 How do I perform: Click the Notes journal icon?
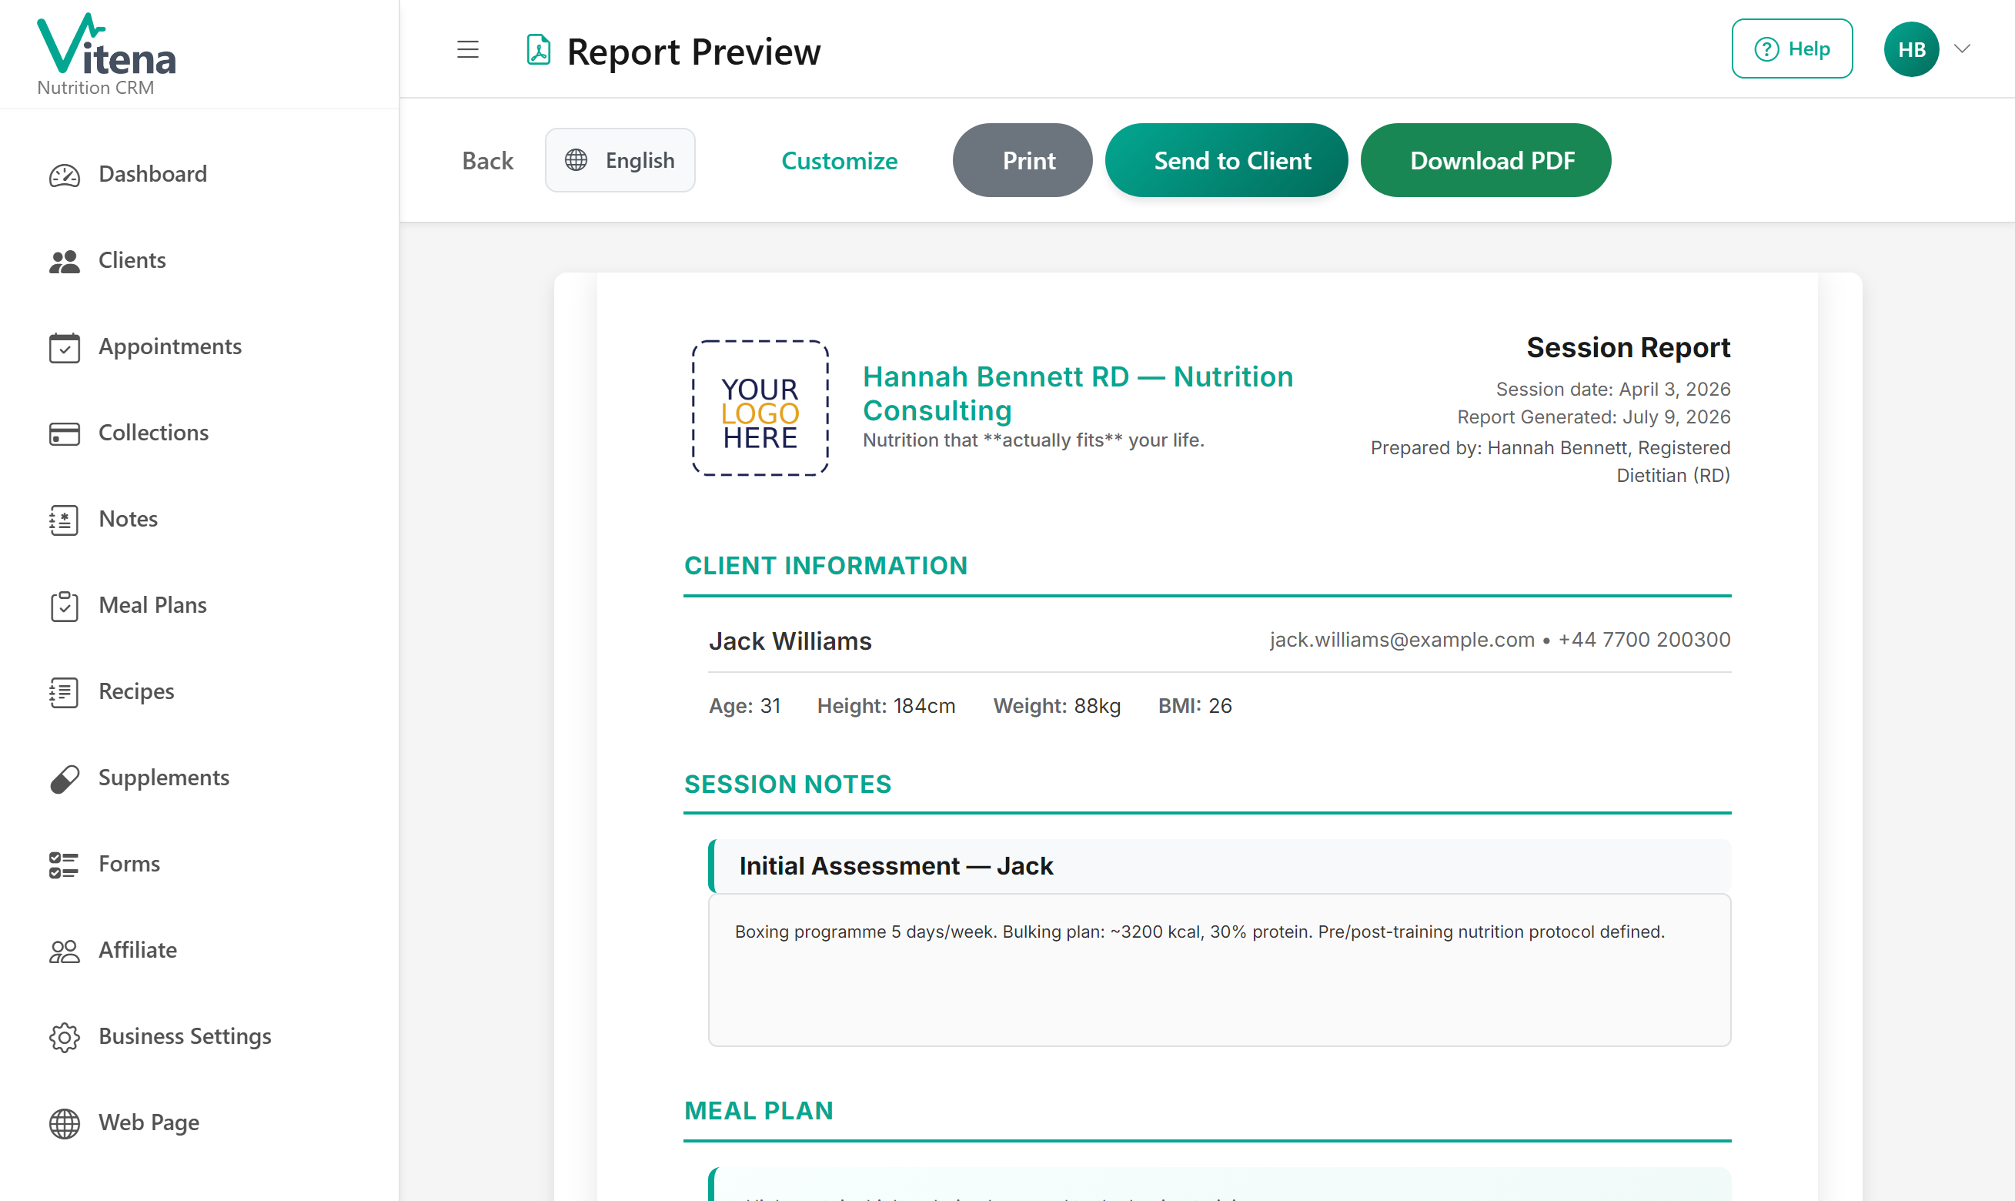(x=64, y=520)
